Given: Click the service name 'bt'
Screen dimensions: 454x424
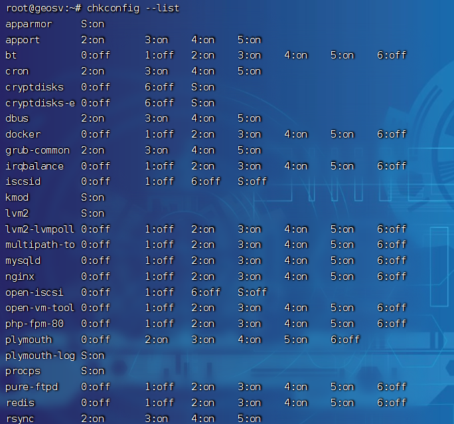Looking at the screenshot, I should coord(11,55).
